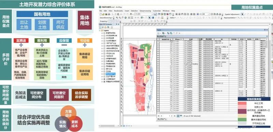Close the Table Of Contents panel
The height and width of the screenshot is (132, 273).
click(x=118, y=24)
